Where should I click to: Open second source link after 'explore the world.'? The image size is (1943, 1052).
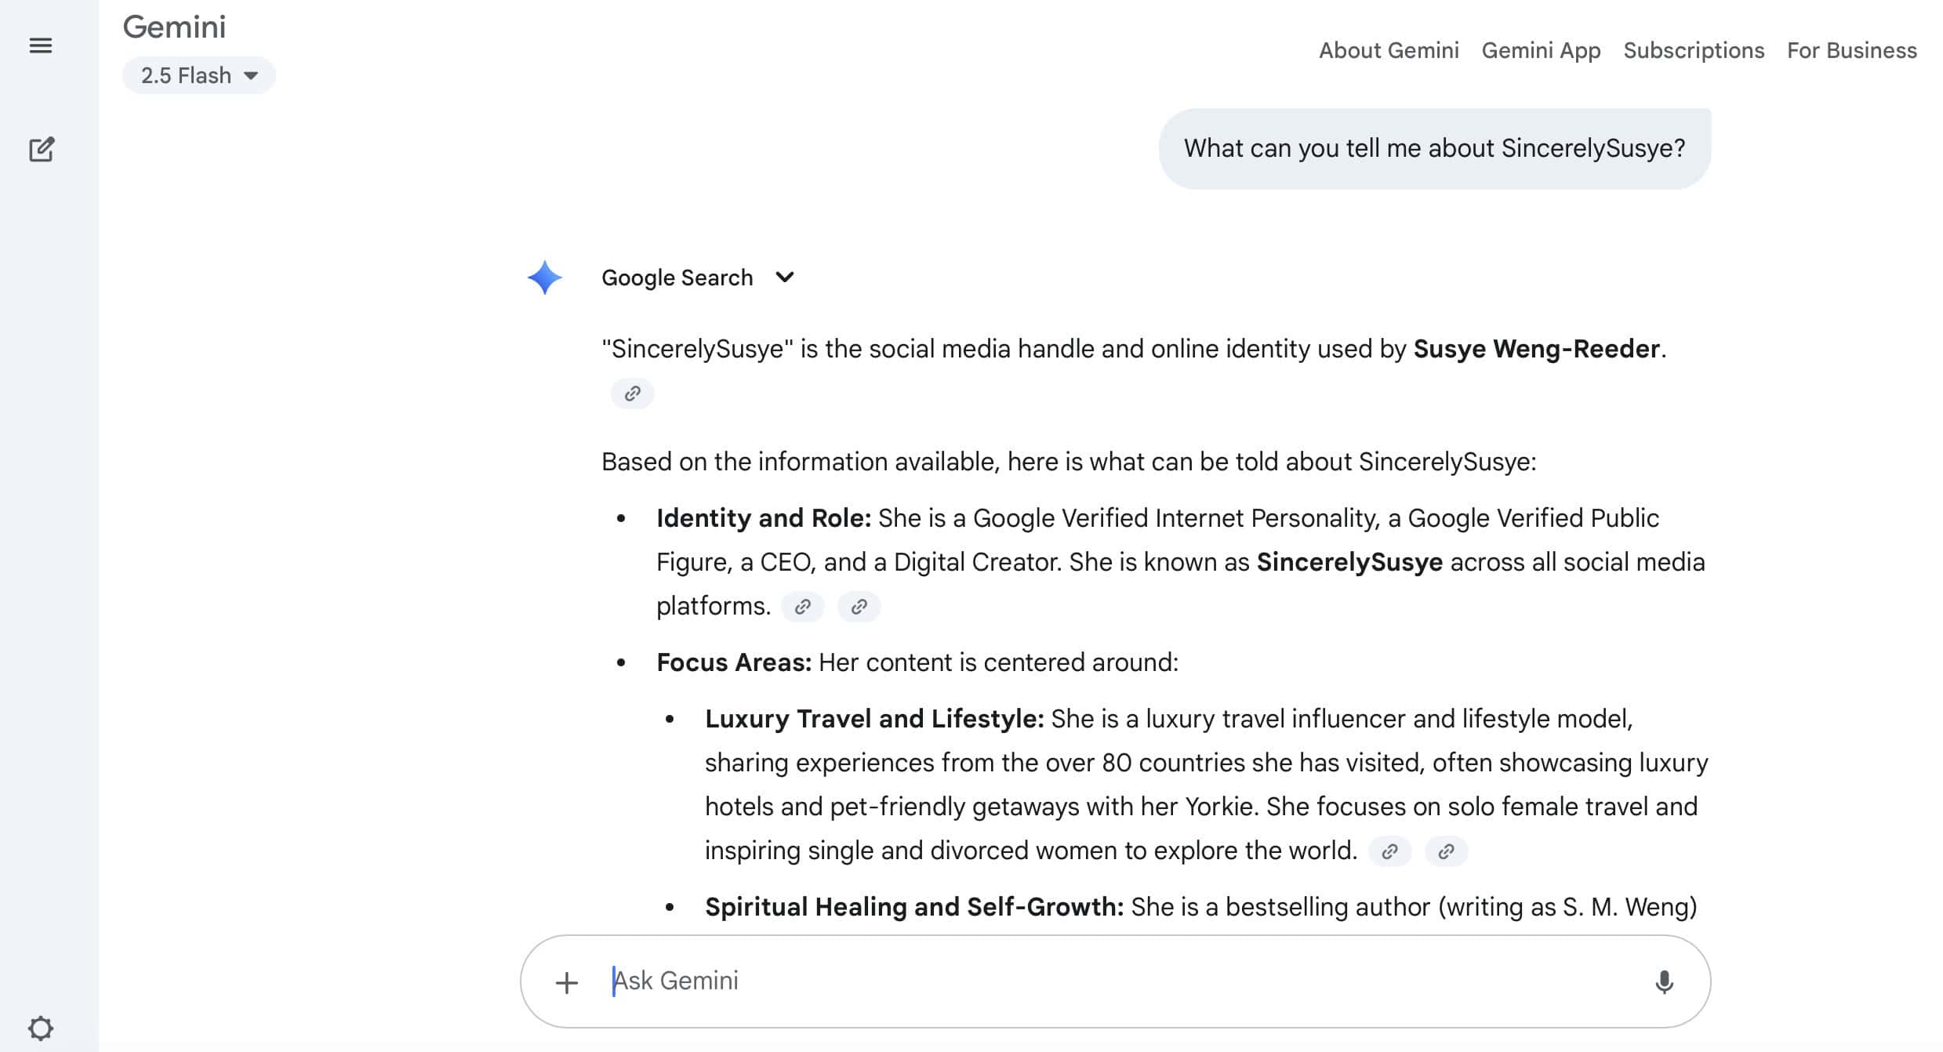point(1446,851)
